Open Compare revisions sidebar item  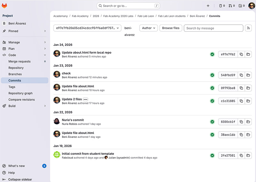[21, 100]
